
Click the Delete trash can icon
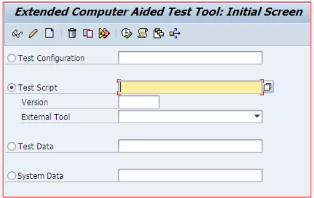coord(72,33)
